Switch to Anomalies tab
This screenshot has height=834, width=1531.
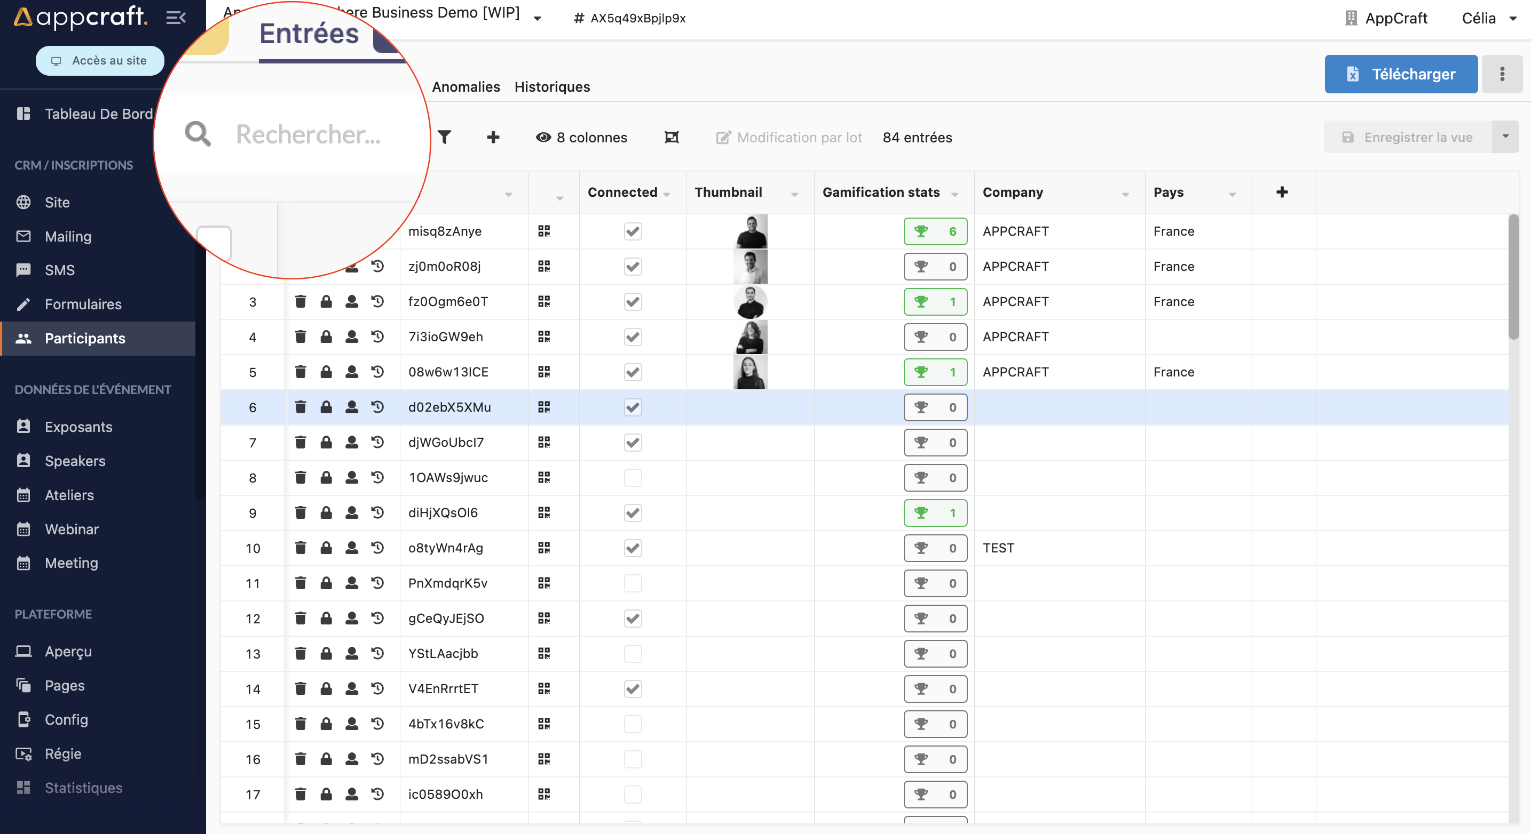(x=465, y=87)
